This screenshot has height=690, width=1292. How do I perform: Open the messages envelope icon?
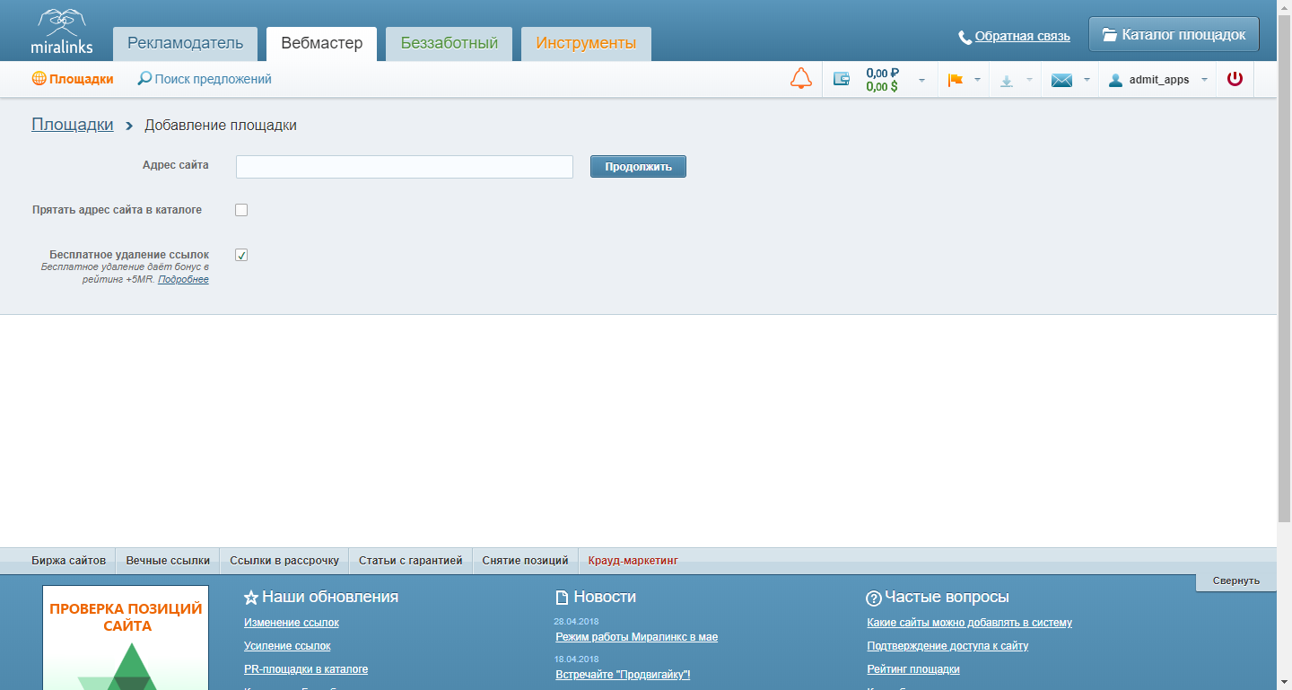1061,80
